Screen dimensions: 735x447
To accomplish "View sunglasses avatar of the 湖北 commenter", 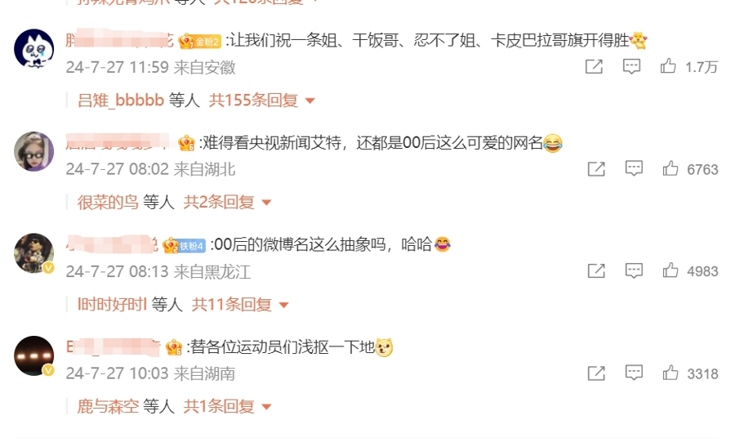I will [33, 151].
